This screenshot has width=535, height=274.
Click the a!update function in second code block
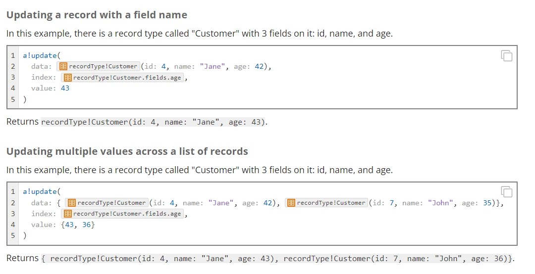click(40, 191)
